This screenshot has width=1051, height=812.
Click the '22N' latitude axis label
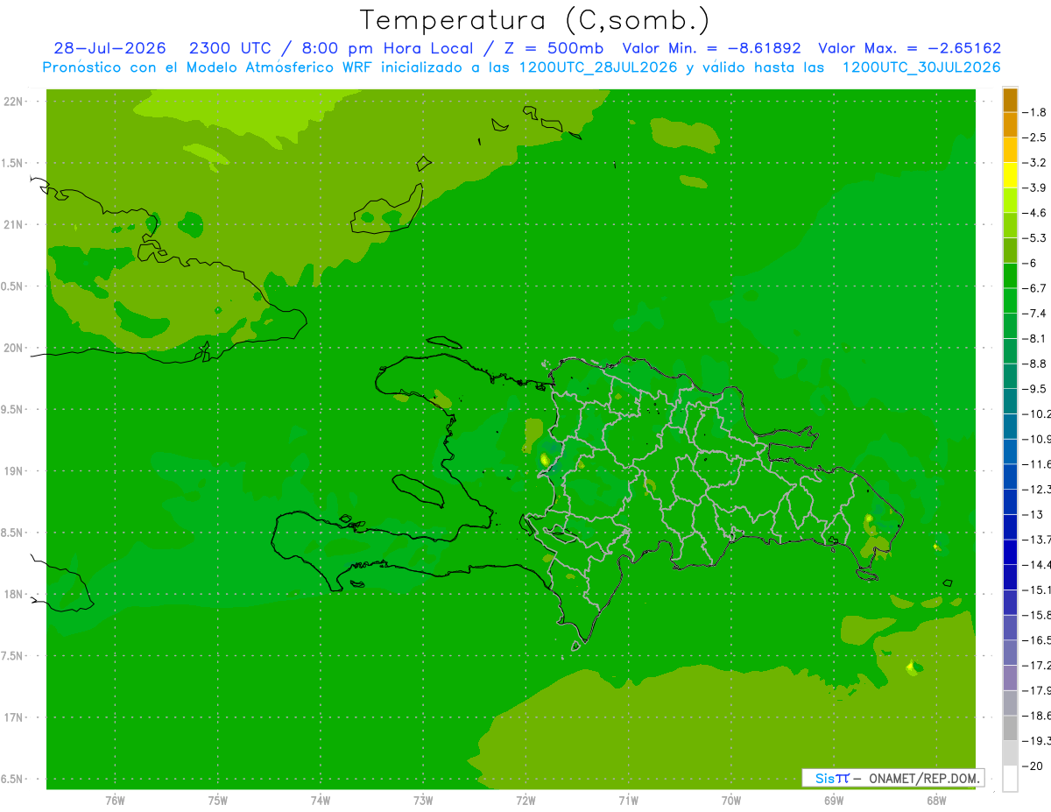[x=13, y=102]
